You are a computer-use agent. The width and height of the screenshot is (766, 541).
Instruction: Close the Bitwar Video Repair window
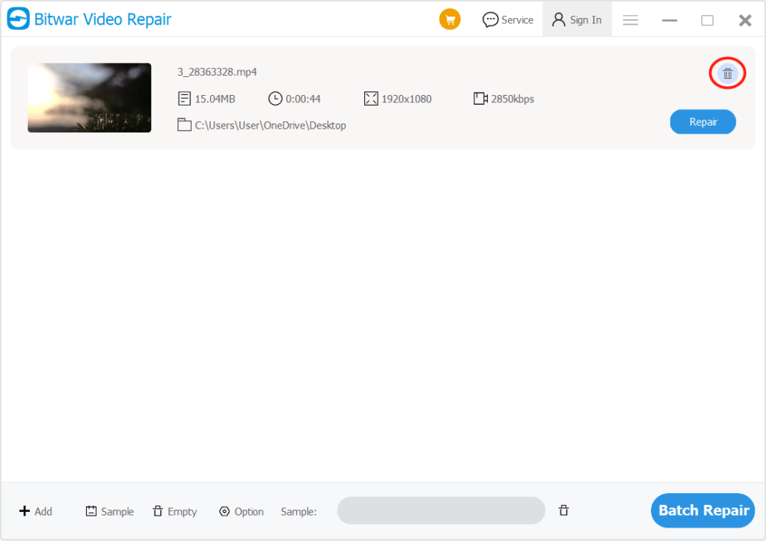[745, 20]
